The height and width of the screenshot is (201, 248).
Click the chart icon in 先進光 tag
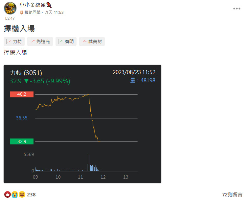(33, 42)
